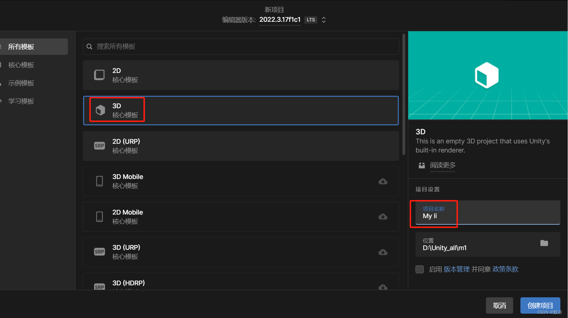Click the 3D template cube icon
Screen dimensions: 568x318
click(x=100, y=110)
